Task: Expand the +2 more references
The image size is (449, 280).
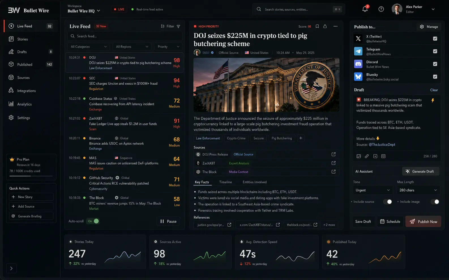Action: [329, 225]
